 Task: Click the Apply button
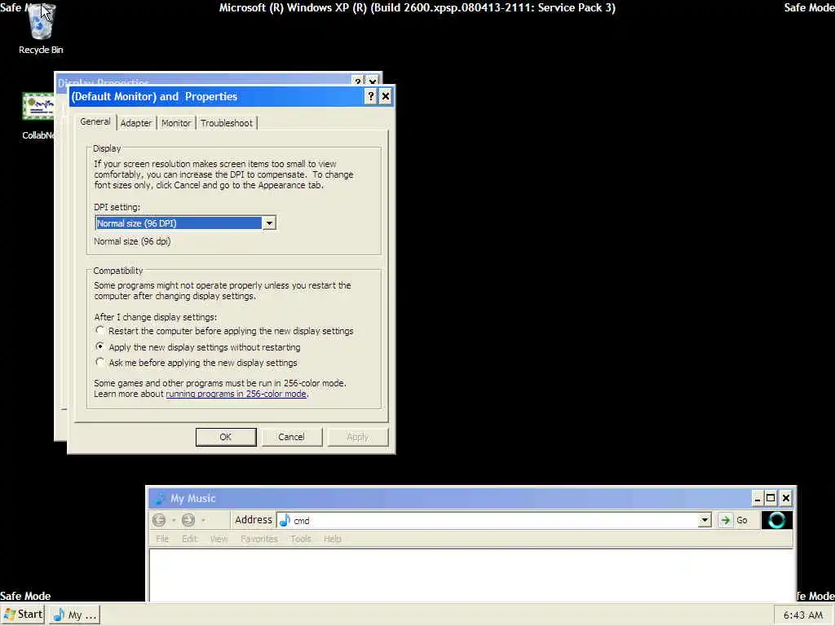tap(357, 437)
